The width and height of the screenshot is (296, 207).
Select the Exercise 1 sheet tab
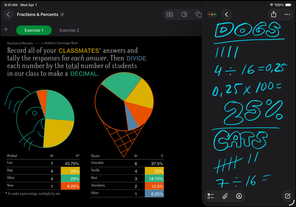[34, 31]
